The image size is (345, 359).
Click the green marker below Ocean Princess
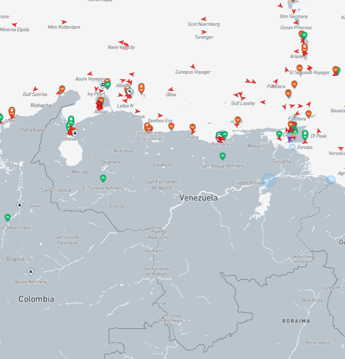point(305,35)
